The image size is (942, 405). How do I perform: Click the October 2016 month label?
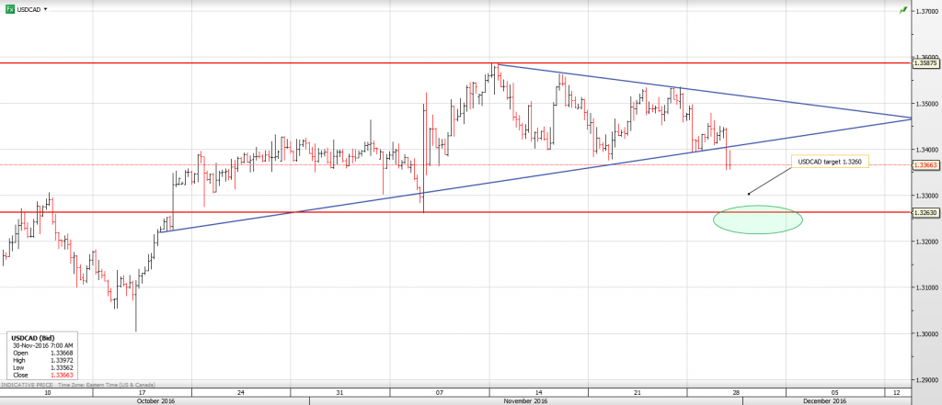point(155,400)
